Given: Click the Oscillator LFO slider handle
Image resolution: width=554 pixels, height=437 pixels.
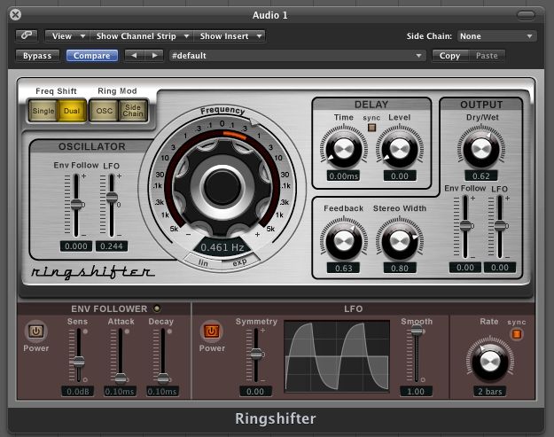Looking at the screenshot, I should click(112, 197).
